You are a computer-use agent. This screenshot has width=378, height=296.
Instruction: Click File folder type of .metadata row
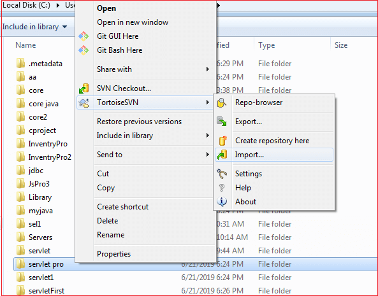pos(275,64)
